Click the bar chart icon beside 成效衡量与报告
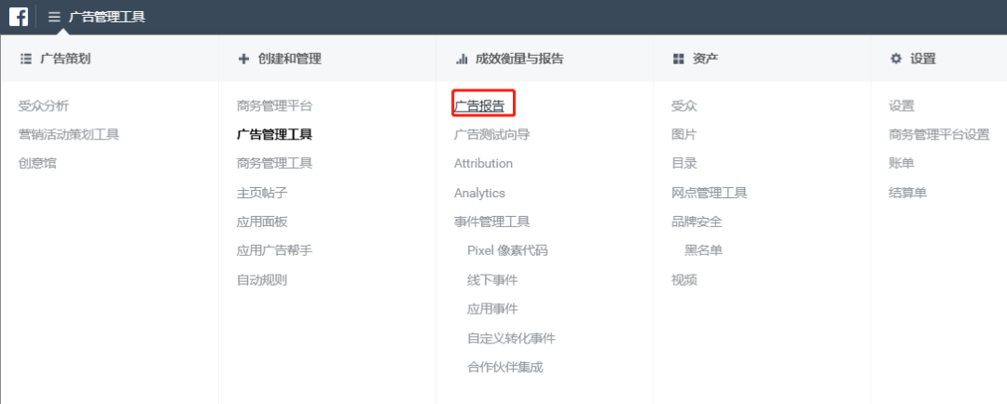The width and height of the screenshot is (1007, 404). [462, 59]
